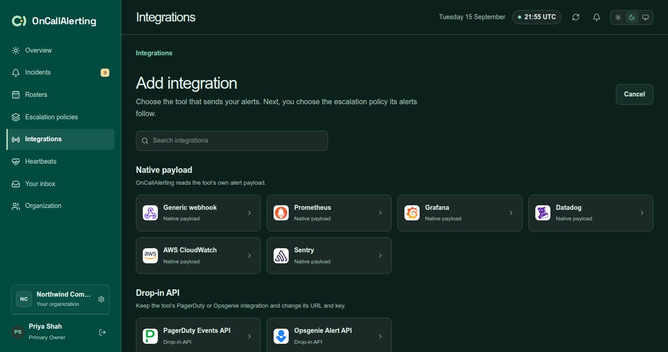This screenshot has height=352, width=668.
Task: Open organization settings gear icon
Action: [102, 299]
